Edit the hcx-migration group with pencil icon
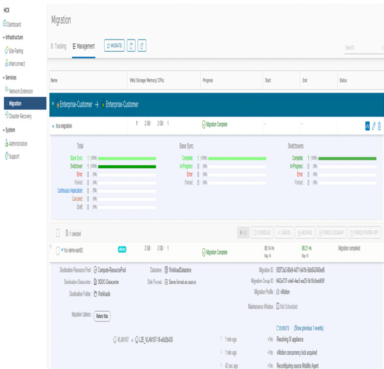 pyautogui.click(x=374, y=126)
